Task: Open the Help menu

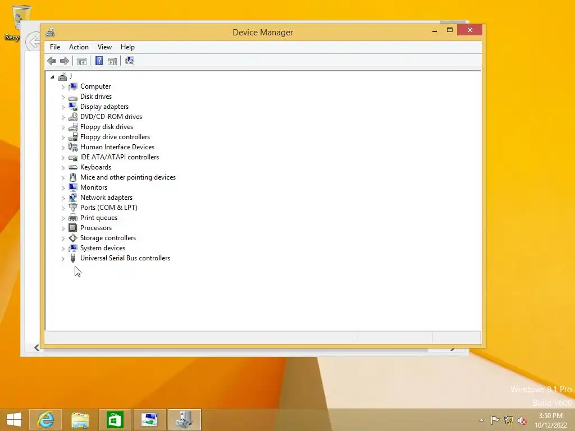Action: (x=127, y=47)
